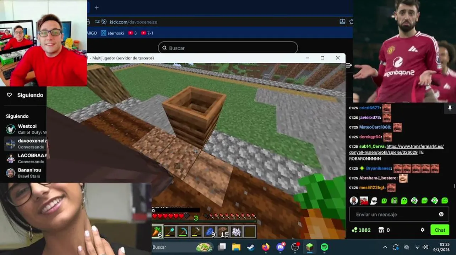Click username AbrahamJ_bostero in chat

pos(378,178)
